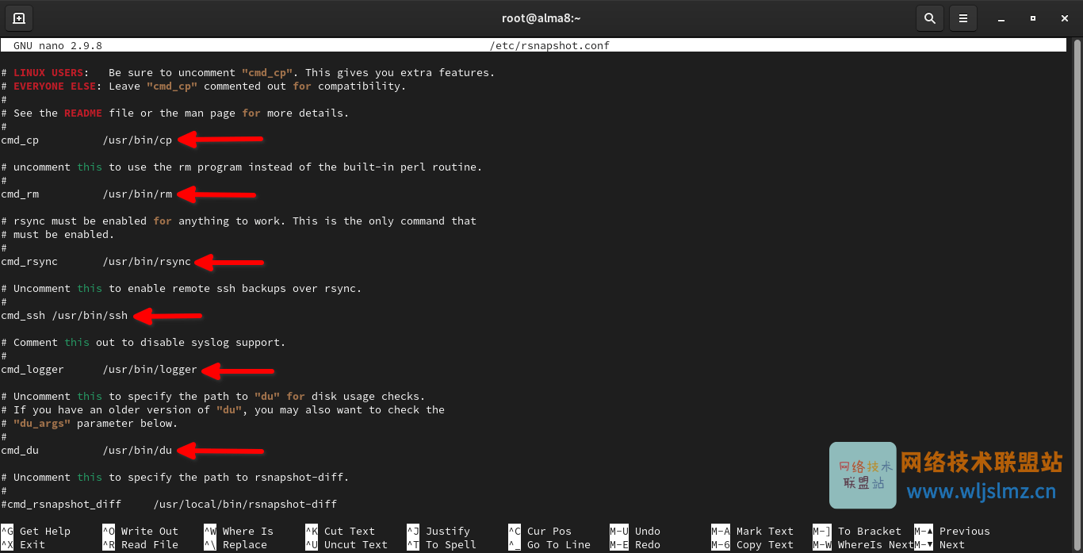The width and height of the screenshot is (1083, 553).
Task: Click the M-A Mark Text shortcut
Action: click(752, 532)
